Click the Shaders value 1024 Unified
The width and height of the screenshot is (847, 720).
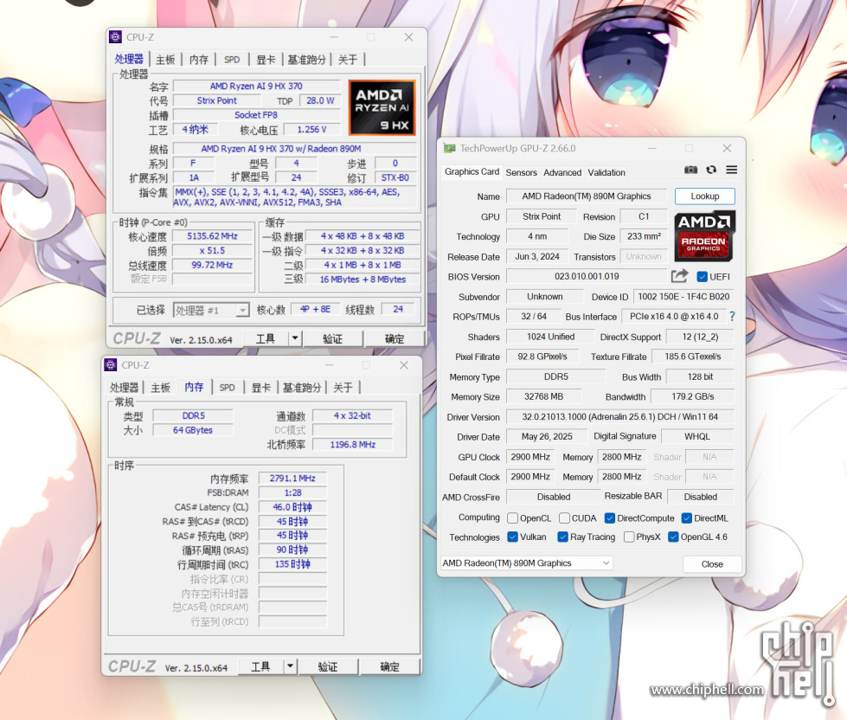(550, 337)
